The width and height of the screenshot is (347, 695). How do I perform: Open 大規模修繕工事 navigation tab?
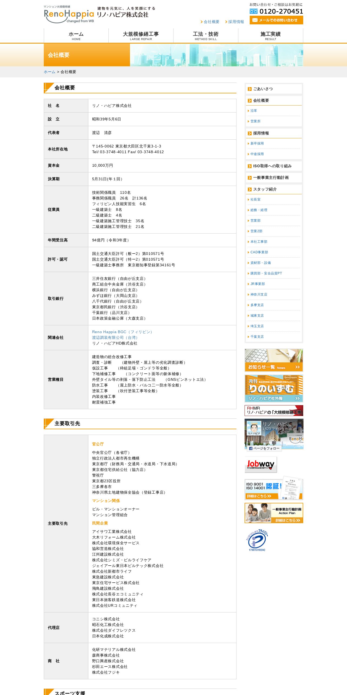141,35
